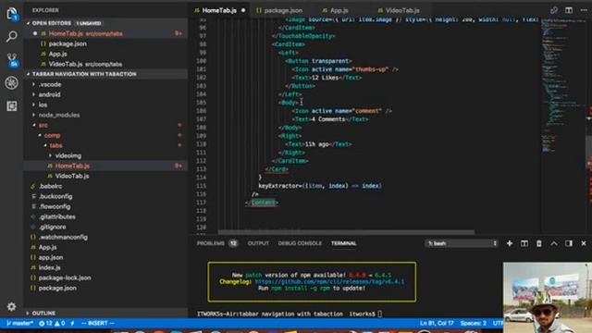The width and height of the screenshot is (592, 333).
Task: Switch to the HomeTab.js editor tab
Action: point(219,10)
